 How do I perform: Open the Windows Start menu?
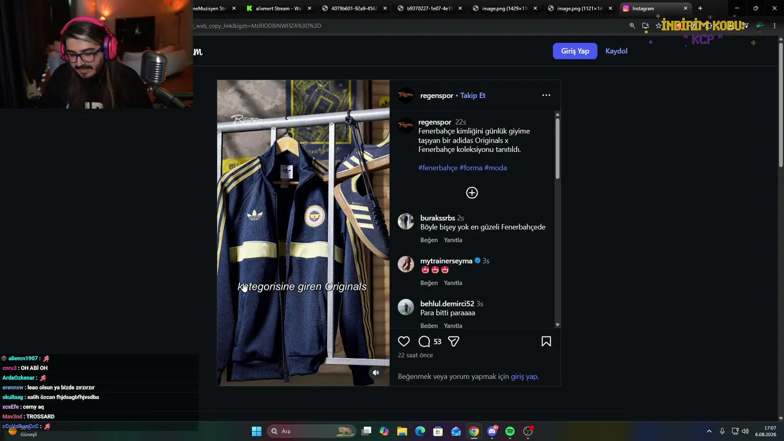pyautogui.click(x=257, y=431)
